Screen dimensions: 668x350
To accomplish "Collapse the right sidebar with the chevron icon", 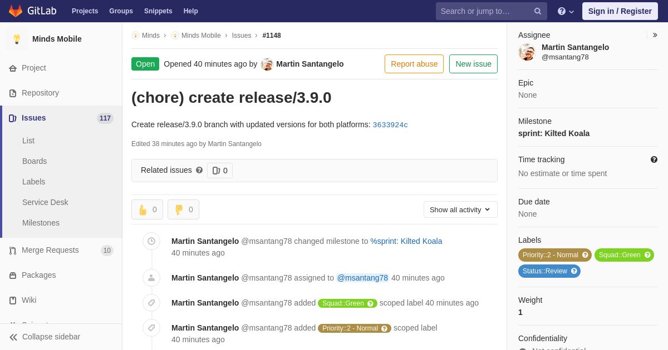I will coord(655,35).
